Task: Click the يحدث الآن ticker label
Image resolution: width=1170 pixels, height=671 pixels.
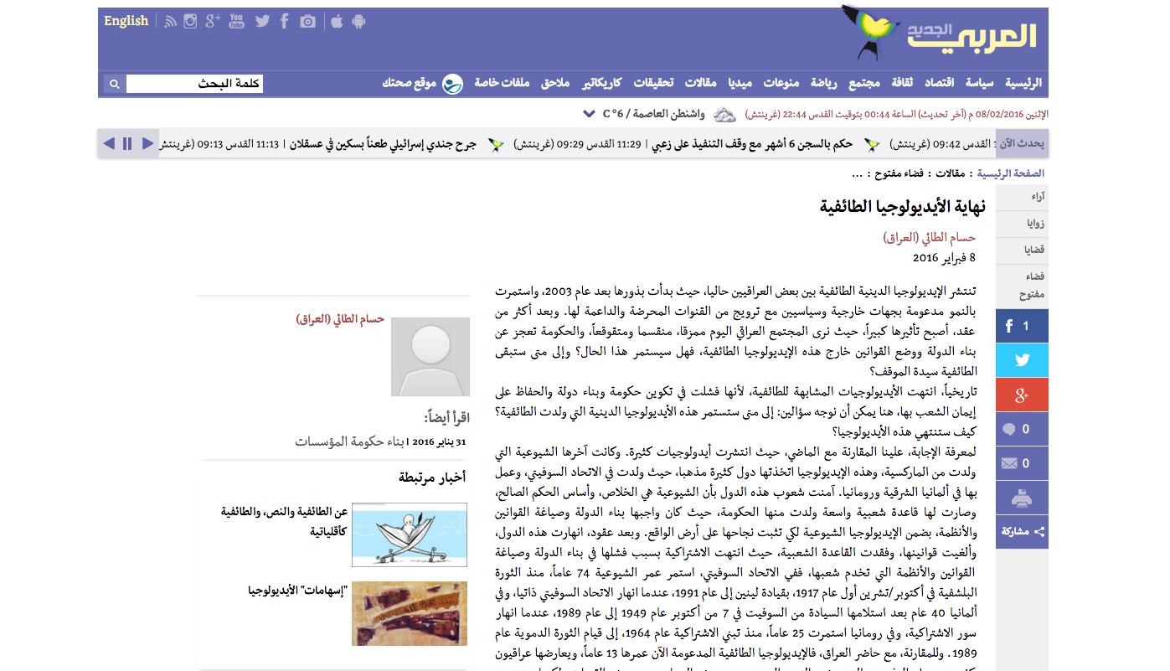Action: tap(1022, 144)
